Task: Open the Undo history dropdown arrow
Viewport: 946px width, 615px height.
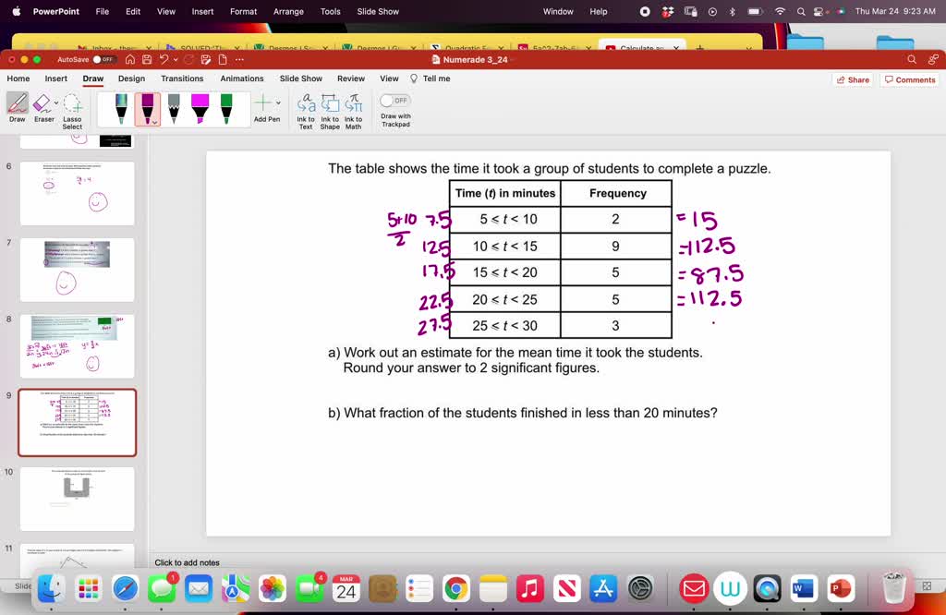Action: pos(175,59)
